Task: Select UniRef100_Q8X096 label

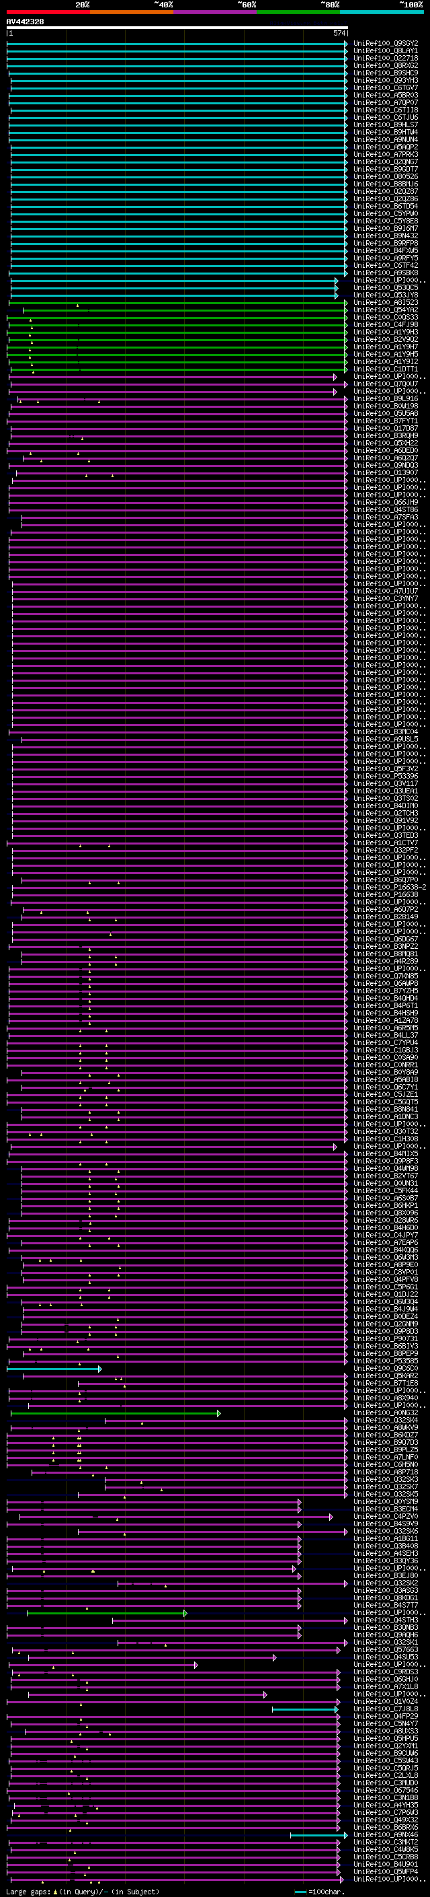Action: coord(386,1213)
